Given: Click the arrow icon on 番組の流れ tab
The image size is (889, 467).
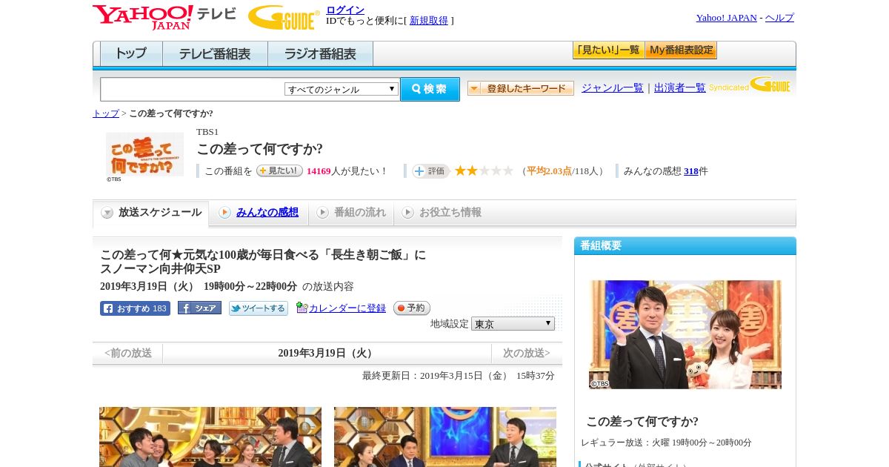Looking at the screenshot, I should (322, 213).
